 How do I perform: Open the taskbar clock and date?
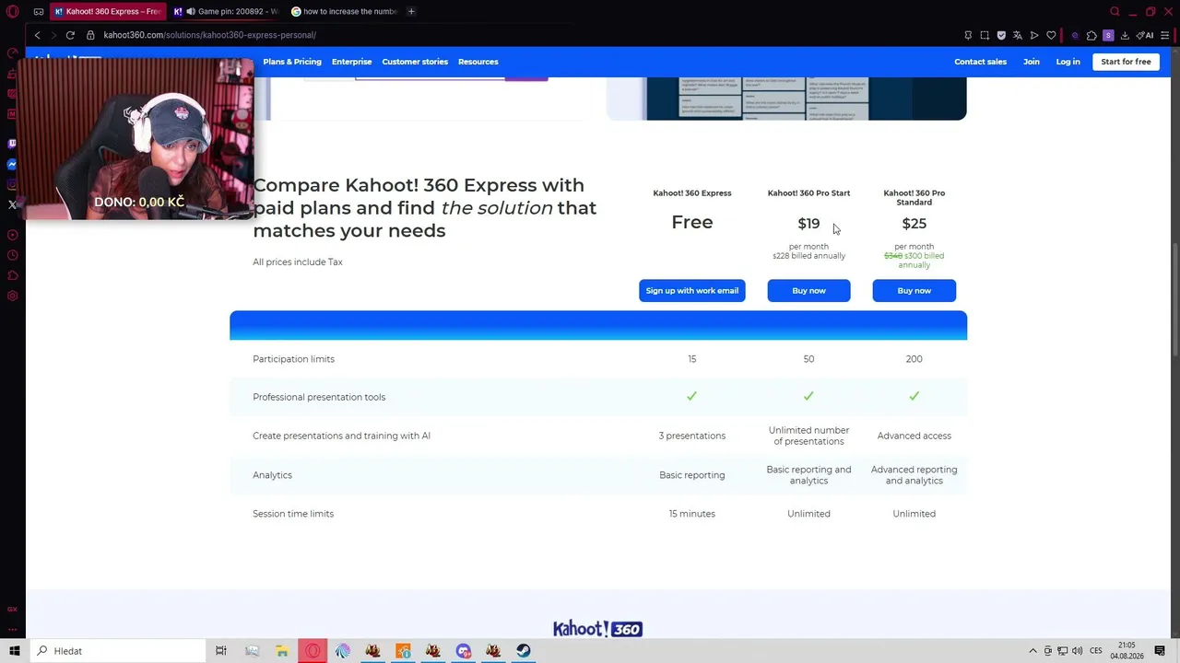pyautogui.click(x=1127, y=651)
